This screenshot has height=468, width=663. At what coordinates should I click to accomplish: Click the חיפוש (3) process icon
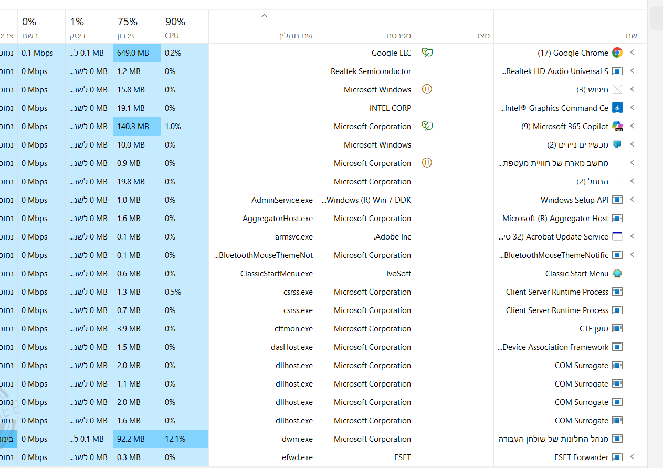click(x=617, y=89)
